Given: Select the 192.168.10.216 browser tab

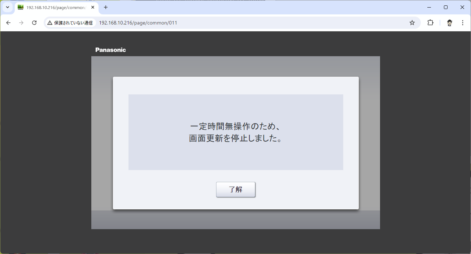Looking at the screenshot, I should pos(54,8).
